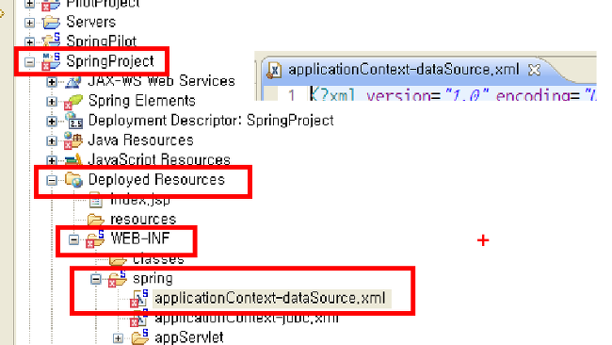Expand the SpringPilot project node
Image resolution: width=612 pixels, height=345 pixels.
pyautogui.click(x=29, y=41)
